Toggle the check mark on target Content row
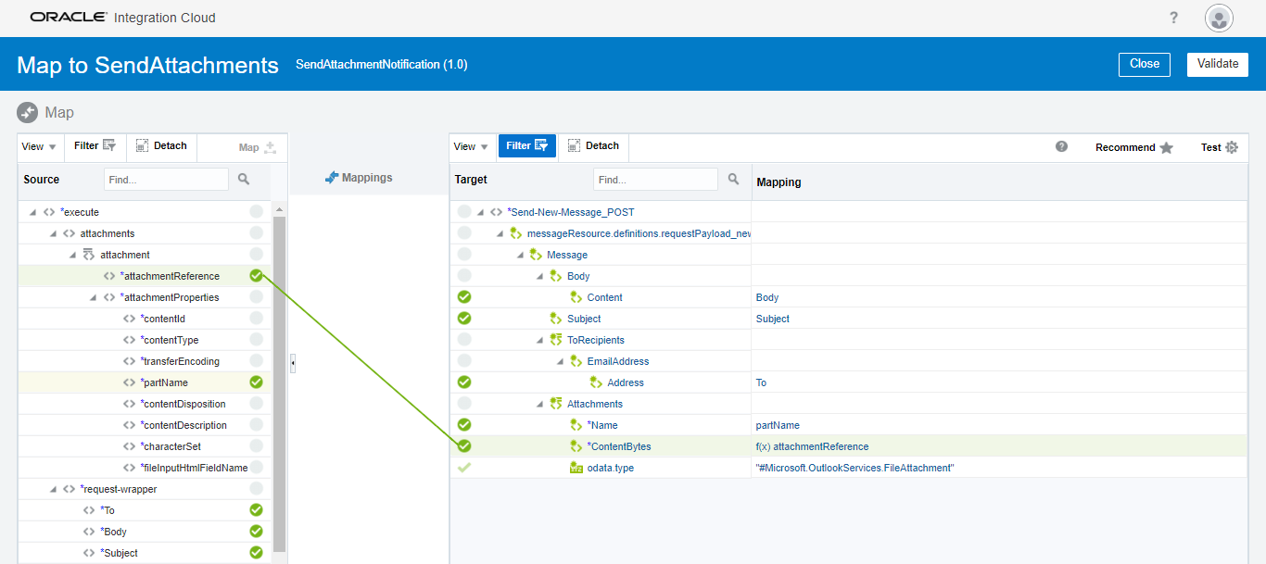This screenshot has width=1266, height=564. pos(464,297)
